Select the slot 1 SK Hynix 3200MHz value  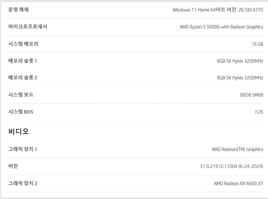pos(240,61)
